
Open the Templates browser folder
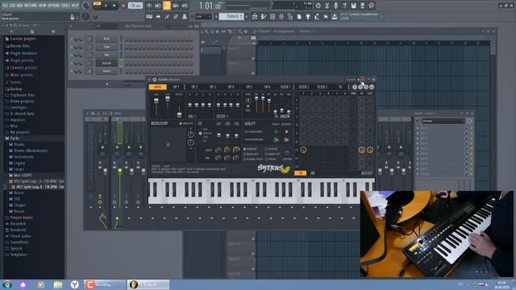click(x=19, y=255)
